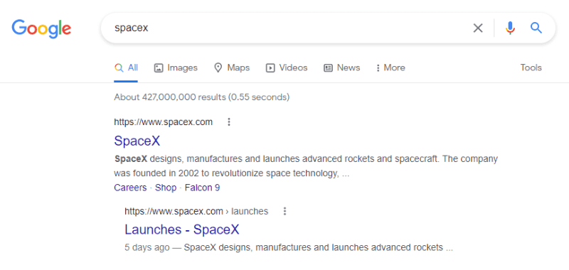Submit search with the magnifying glass icon
569x270 pixels.
click(x=536, y=28)
